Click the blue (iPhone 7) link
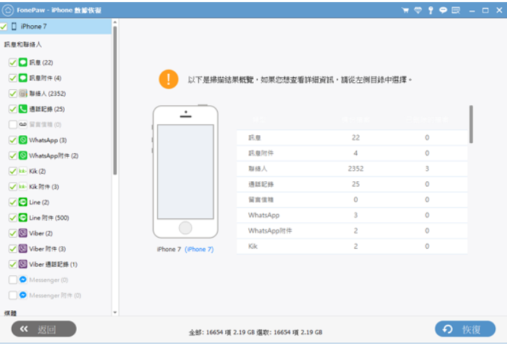Screen dimensions: 507x345 click(x=199, y=249)
